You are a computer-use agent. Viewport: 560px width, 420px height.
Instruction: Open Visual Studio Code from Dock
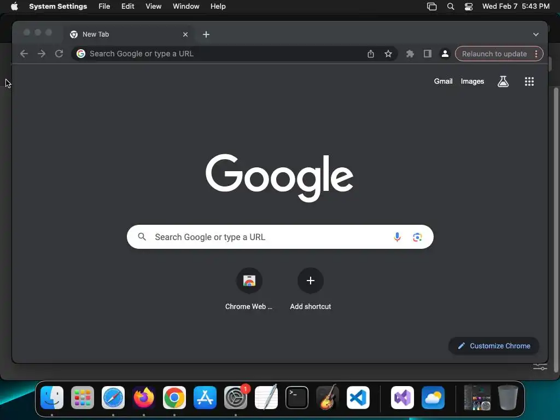coord(358,398)
